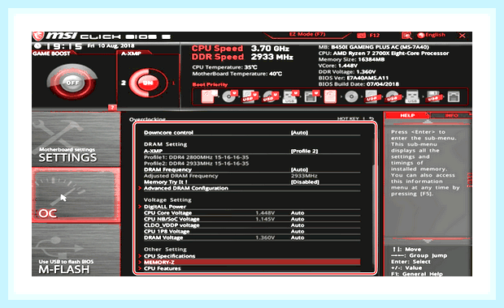Change the language via English label
504x308 pixels.
tap(436, 35)
